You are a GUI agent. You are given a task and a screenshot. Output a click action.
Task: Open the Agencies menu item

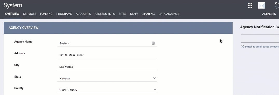click(269, 14)
